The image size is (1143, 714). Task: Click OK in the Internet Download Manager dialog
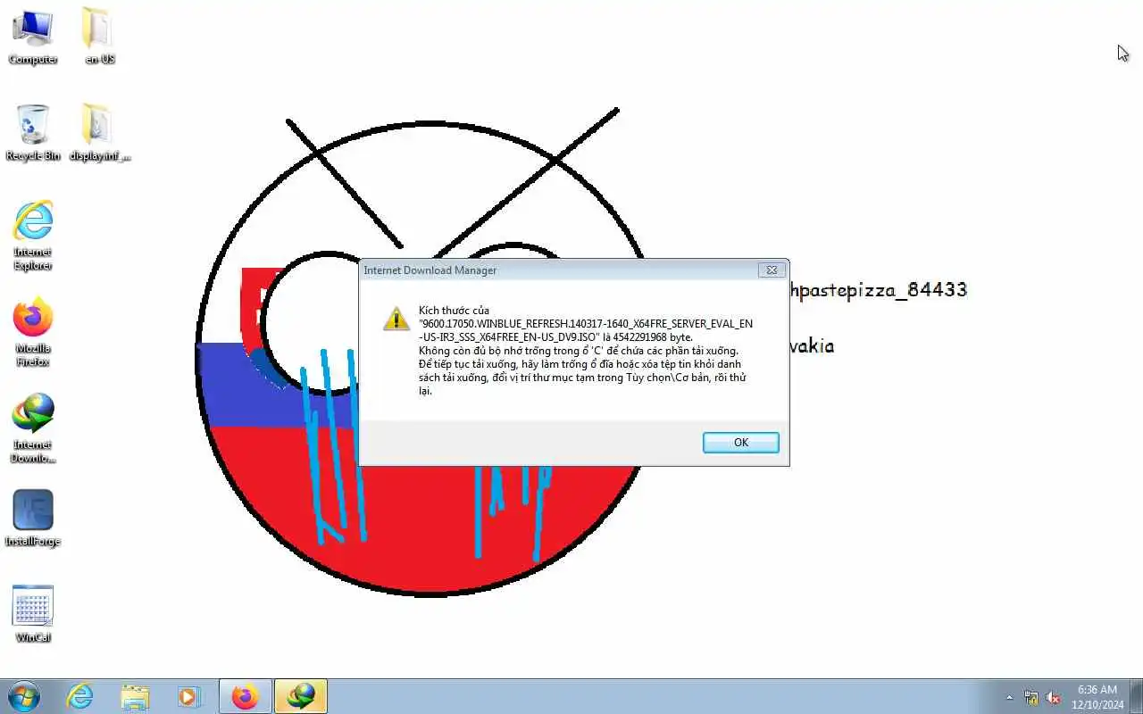coord(740,443)
